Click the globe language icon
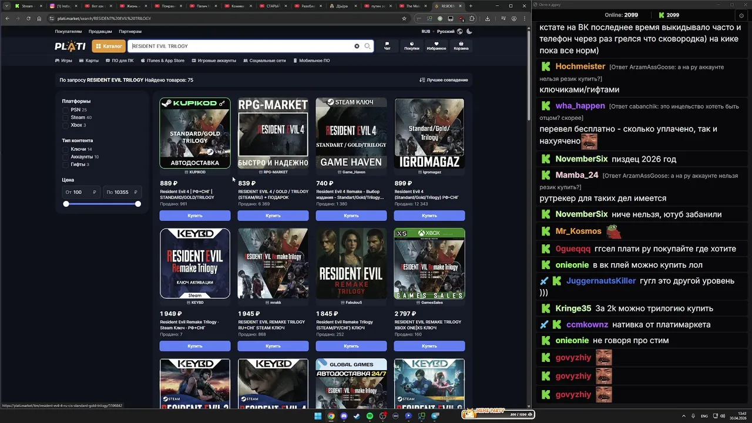This screenshot has height=423, width=752. 460,31
